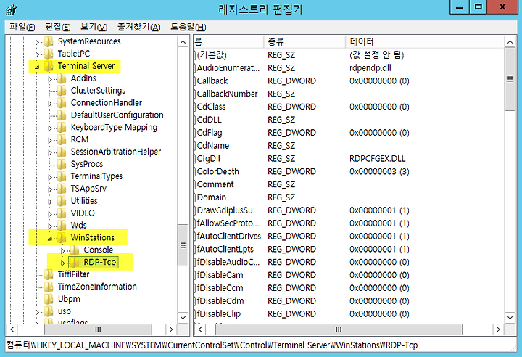
Task: Collapse the WinStations tree node
Action: (x=50, y=239)
